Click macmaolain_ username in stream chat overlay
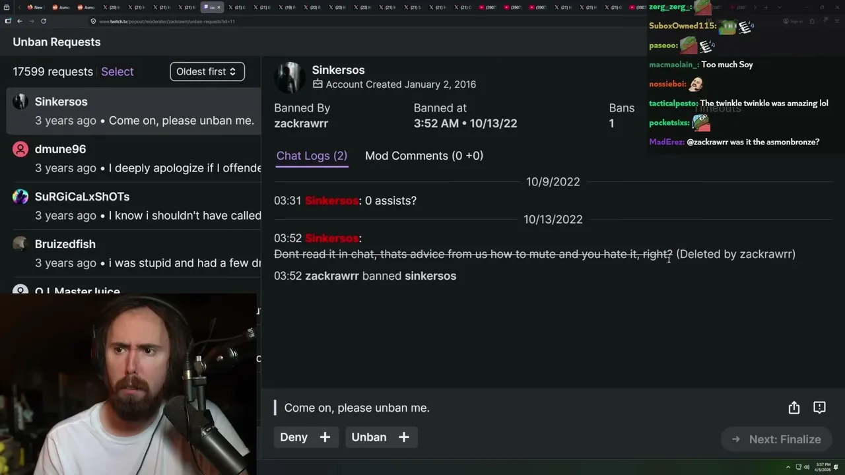 [x=674, y=65]
